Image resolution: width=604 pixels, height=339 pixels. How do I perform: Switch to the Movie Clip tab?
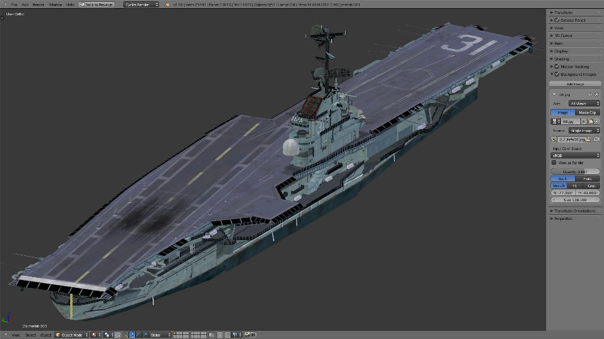point(587,112)
